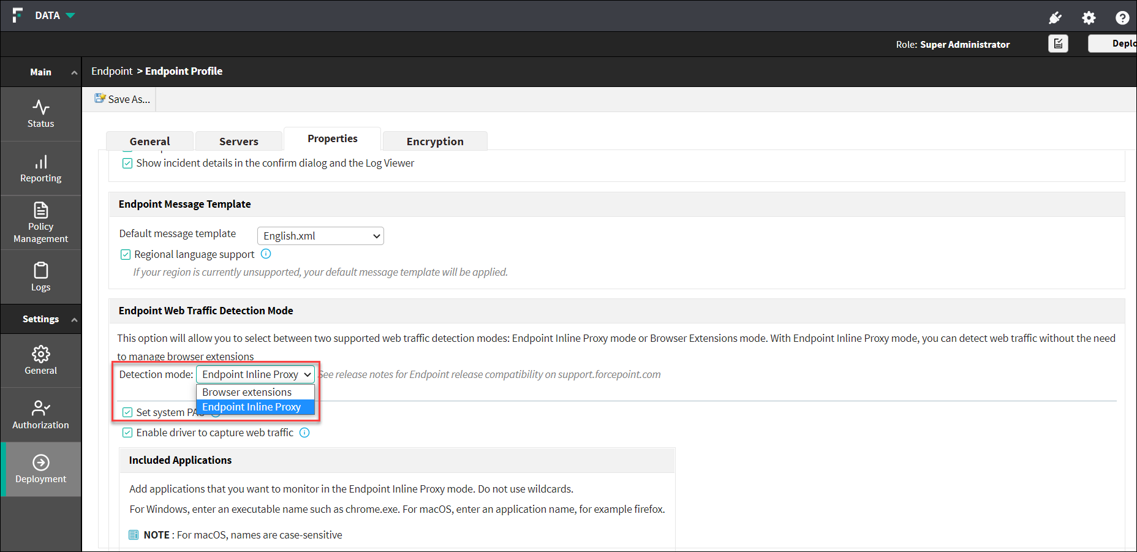The width and height of the screenshot is (1137, 552).
Task: Uncheck Regional language support
Action: pyautogui.click(x=126, y=254)
